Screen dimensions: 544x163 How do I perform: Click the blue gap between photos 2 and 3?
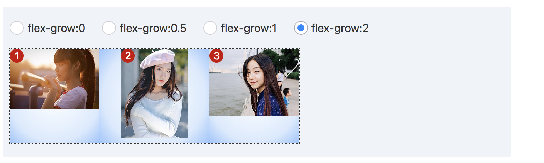tap(199, 96)
